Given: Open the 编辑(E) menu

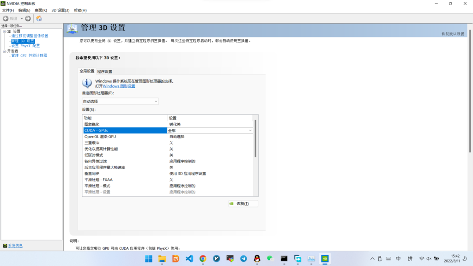Looking at the screenshot, I should point(24,10).
